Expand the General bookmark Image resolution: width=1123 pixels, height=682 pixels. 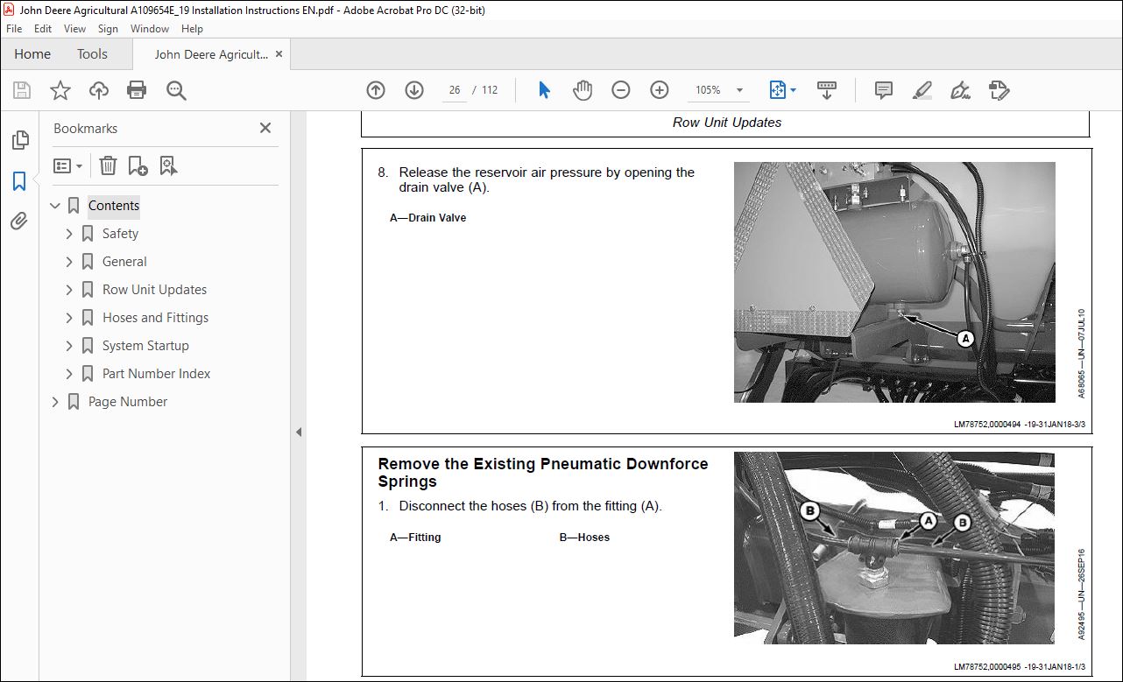[69, 262]
